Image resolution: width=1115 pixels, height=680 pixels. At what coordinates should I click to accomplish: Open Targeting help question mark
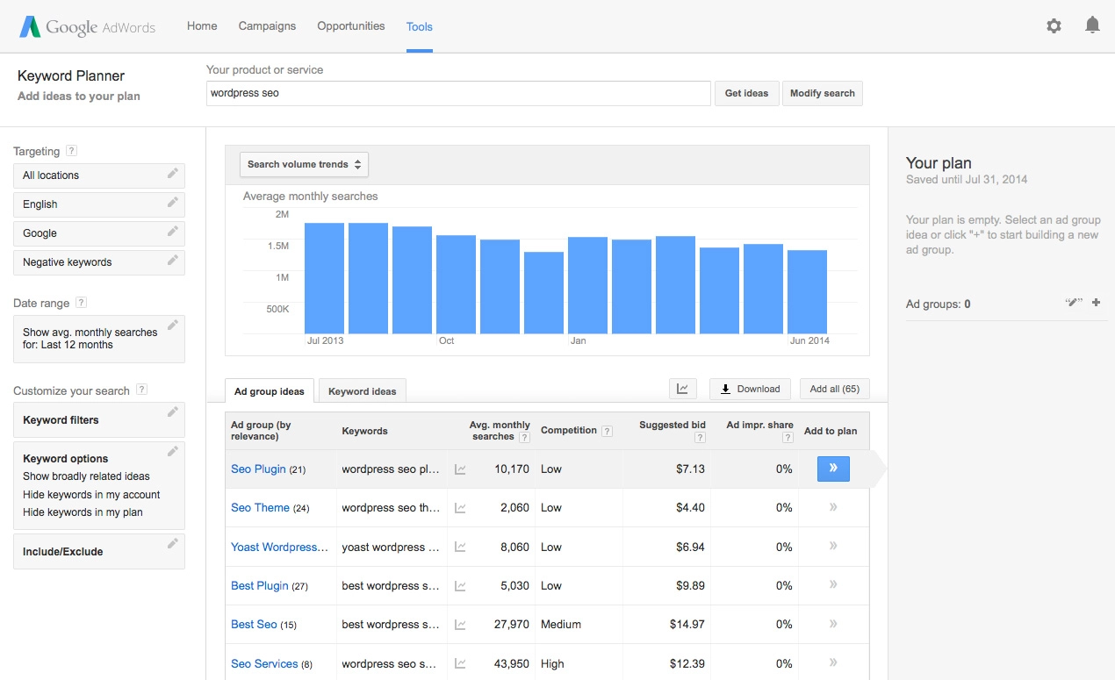click(71, 151)
